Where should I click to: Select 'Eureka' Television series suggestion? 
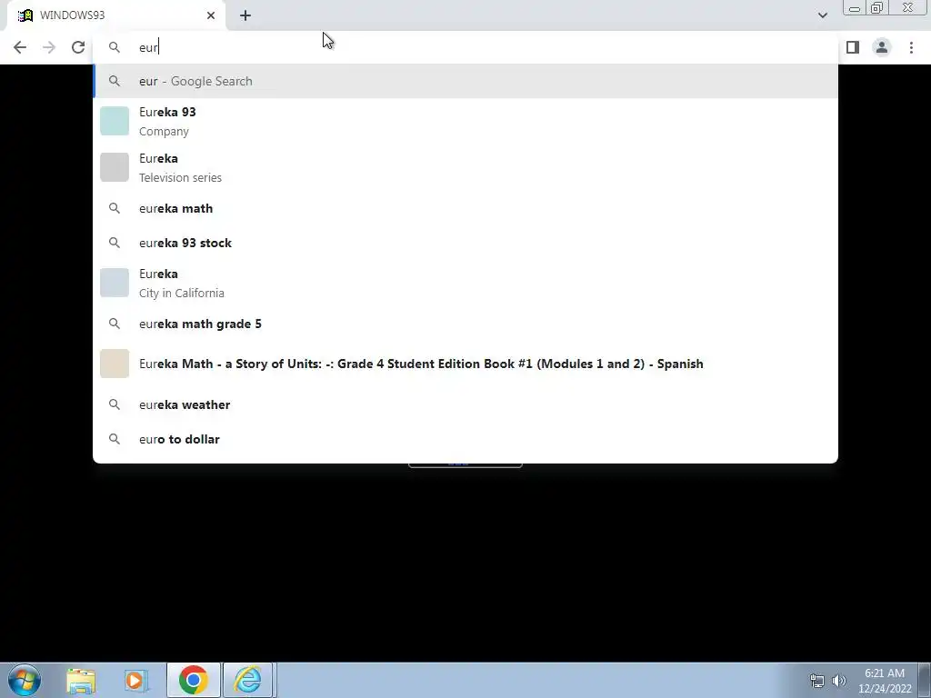(x=465, y=167)
